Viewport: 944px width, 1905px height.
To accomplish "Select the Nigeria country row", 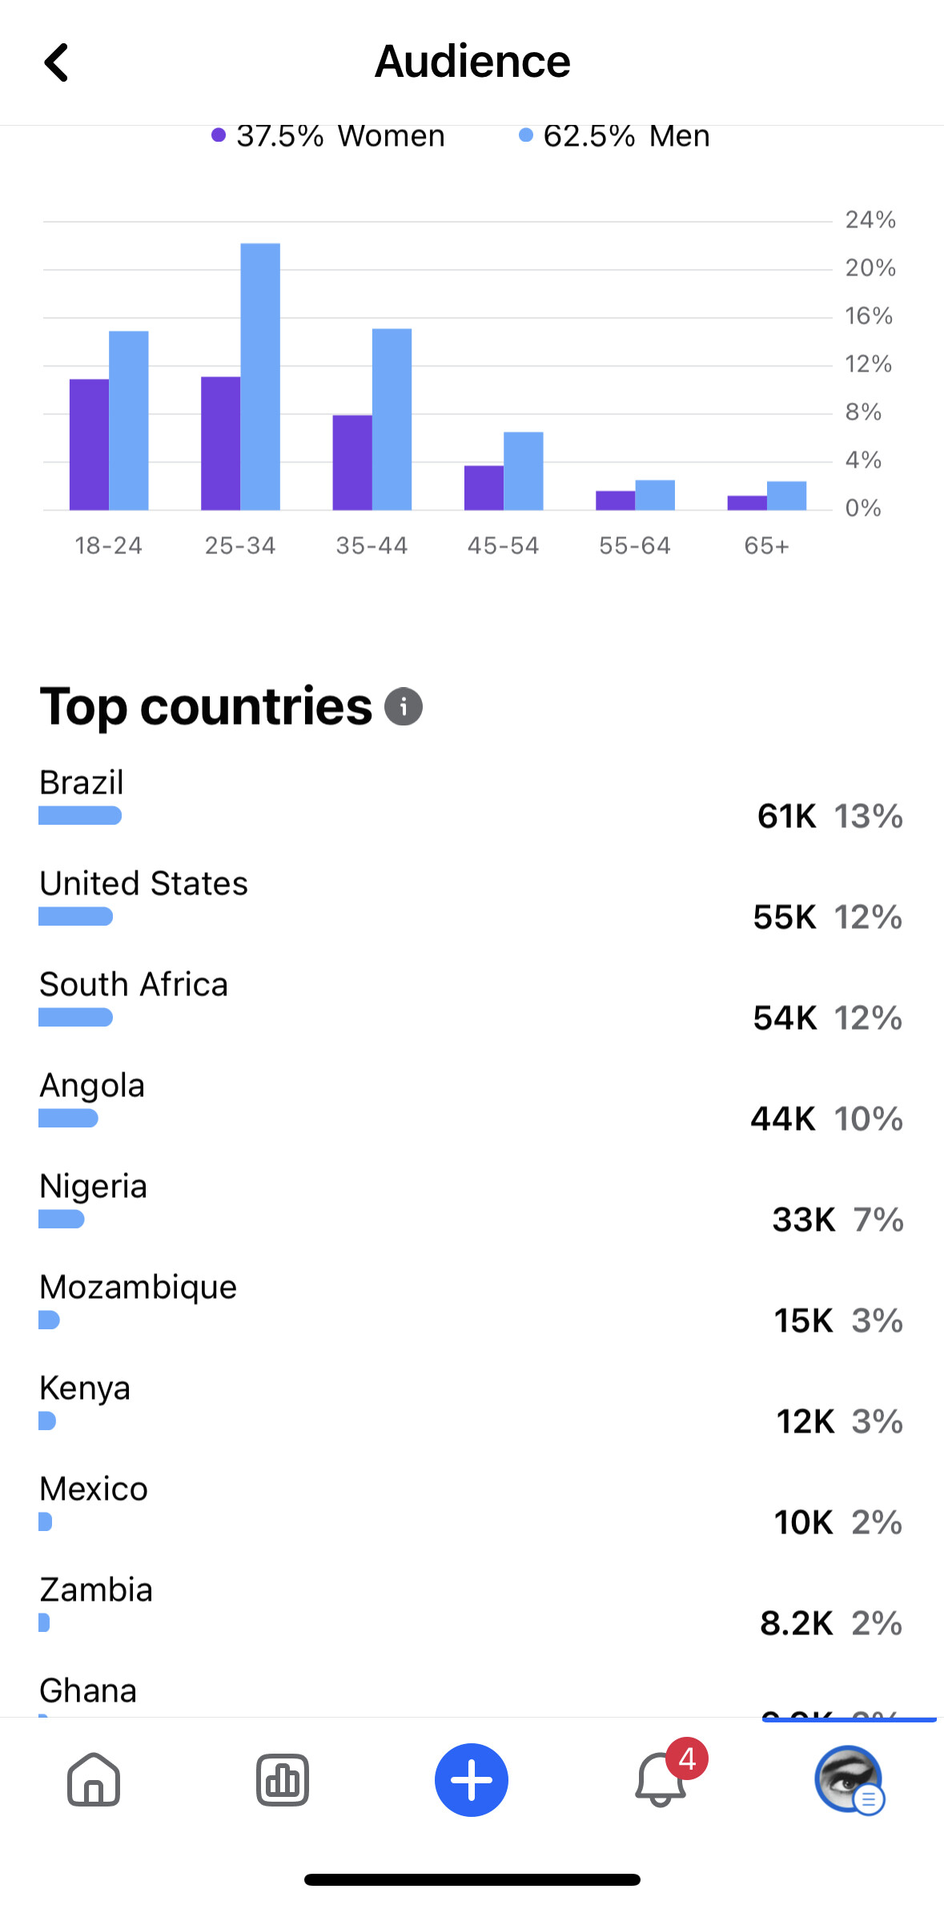I will click(x=471, y=1203).
